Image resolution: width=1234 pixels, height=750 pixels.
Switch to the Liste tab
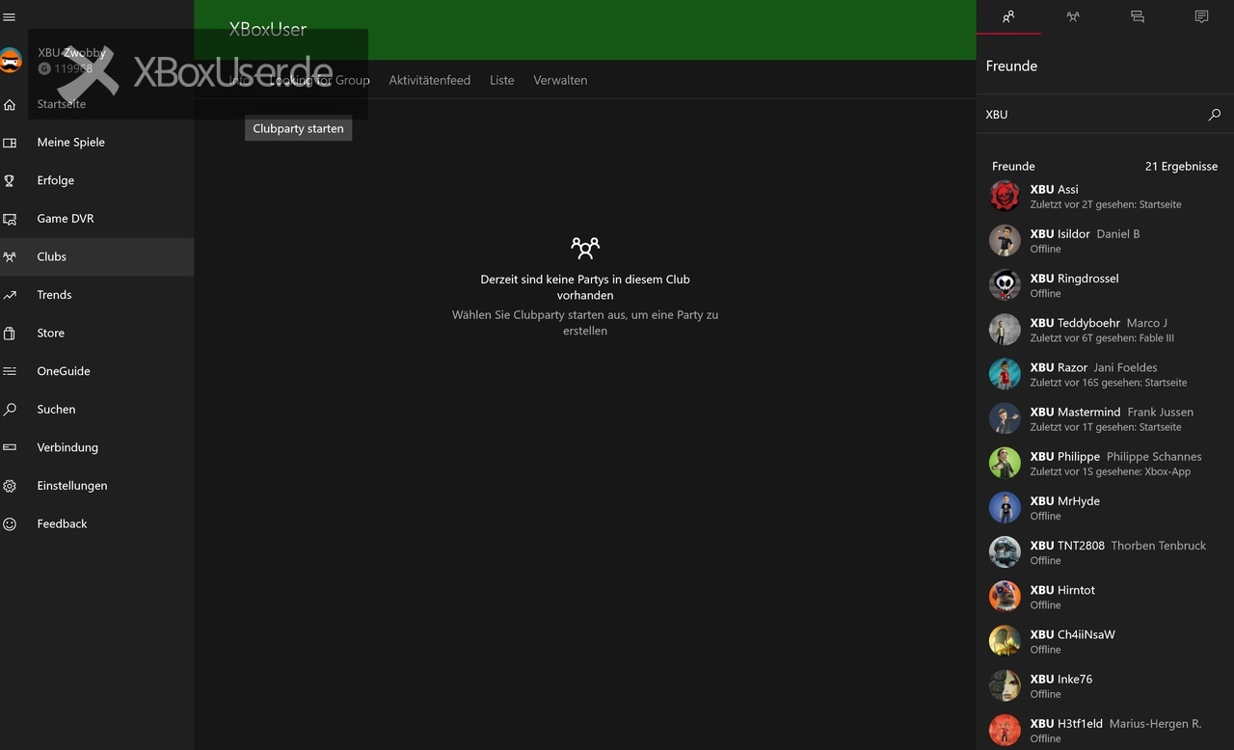502,80
